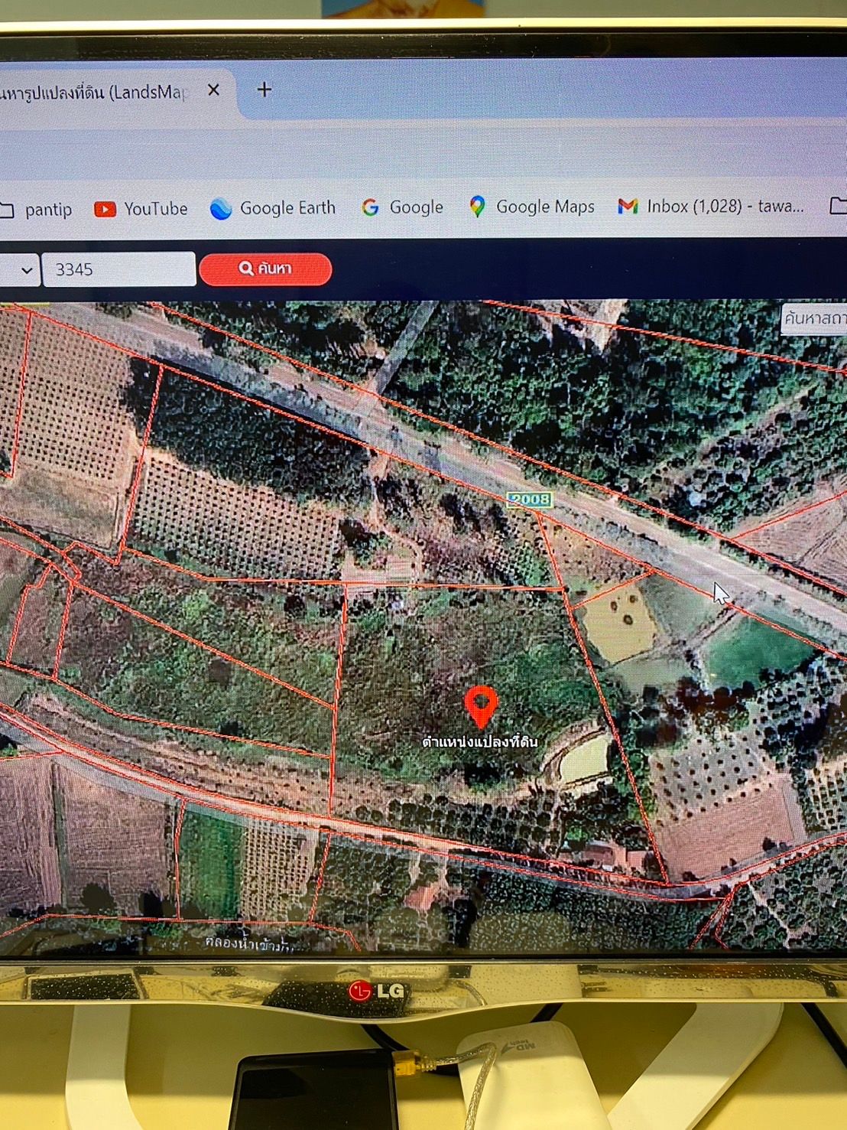Click the YouTube bookmark icon
847x1130 pixels.
105,209
